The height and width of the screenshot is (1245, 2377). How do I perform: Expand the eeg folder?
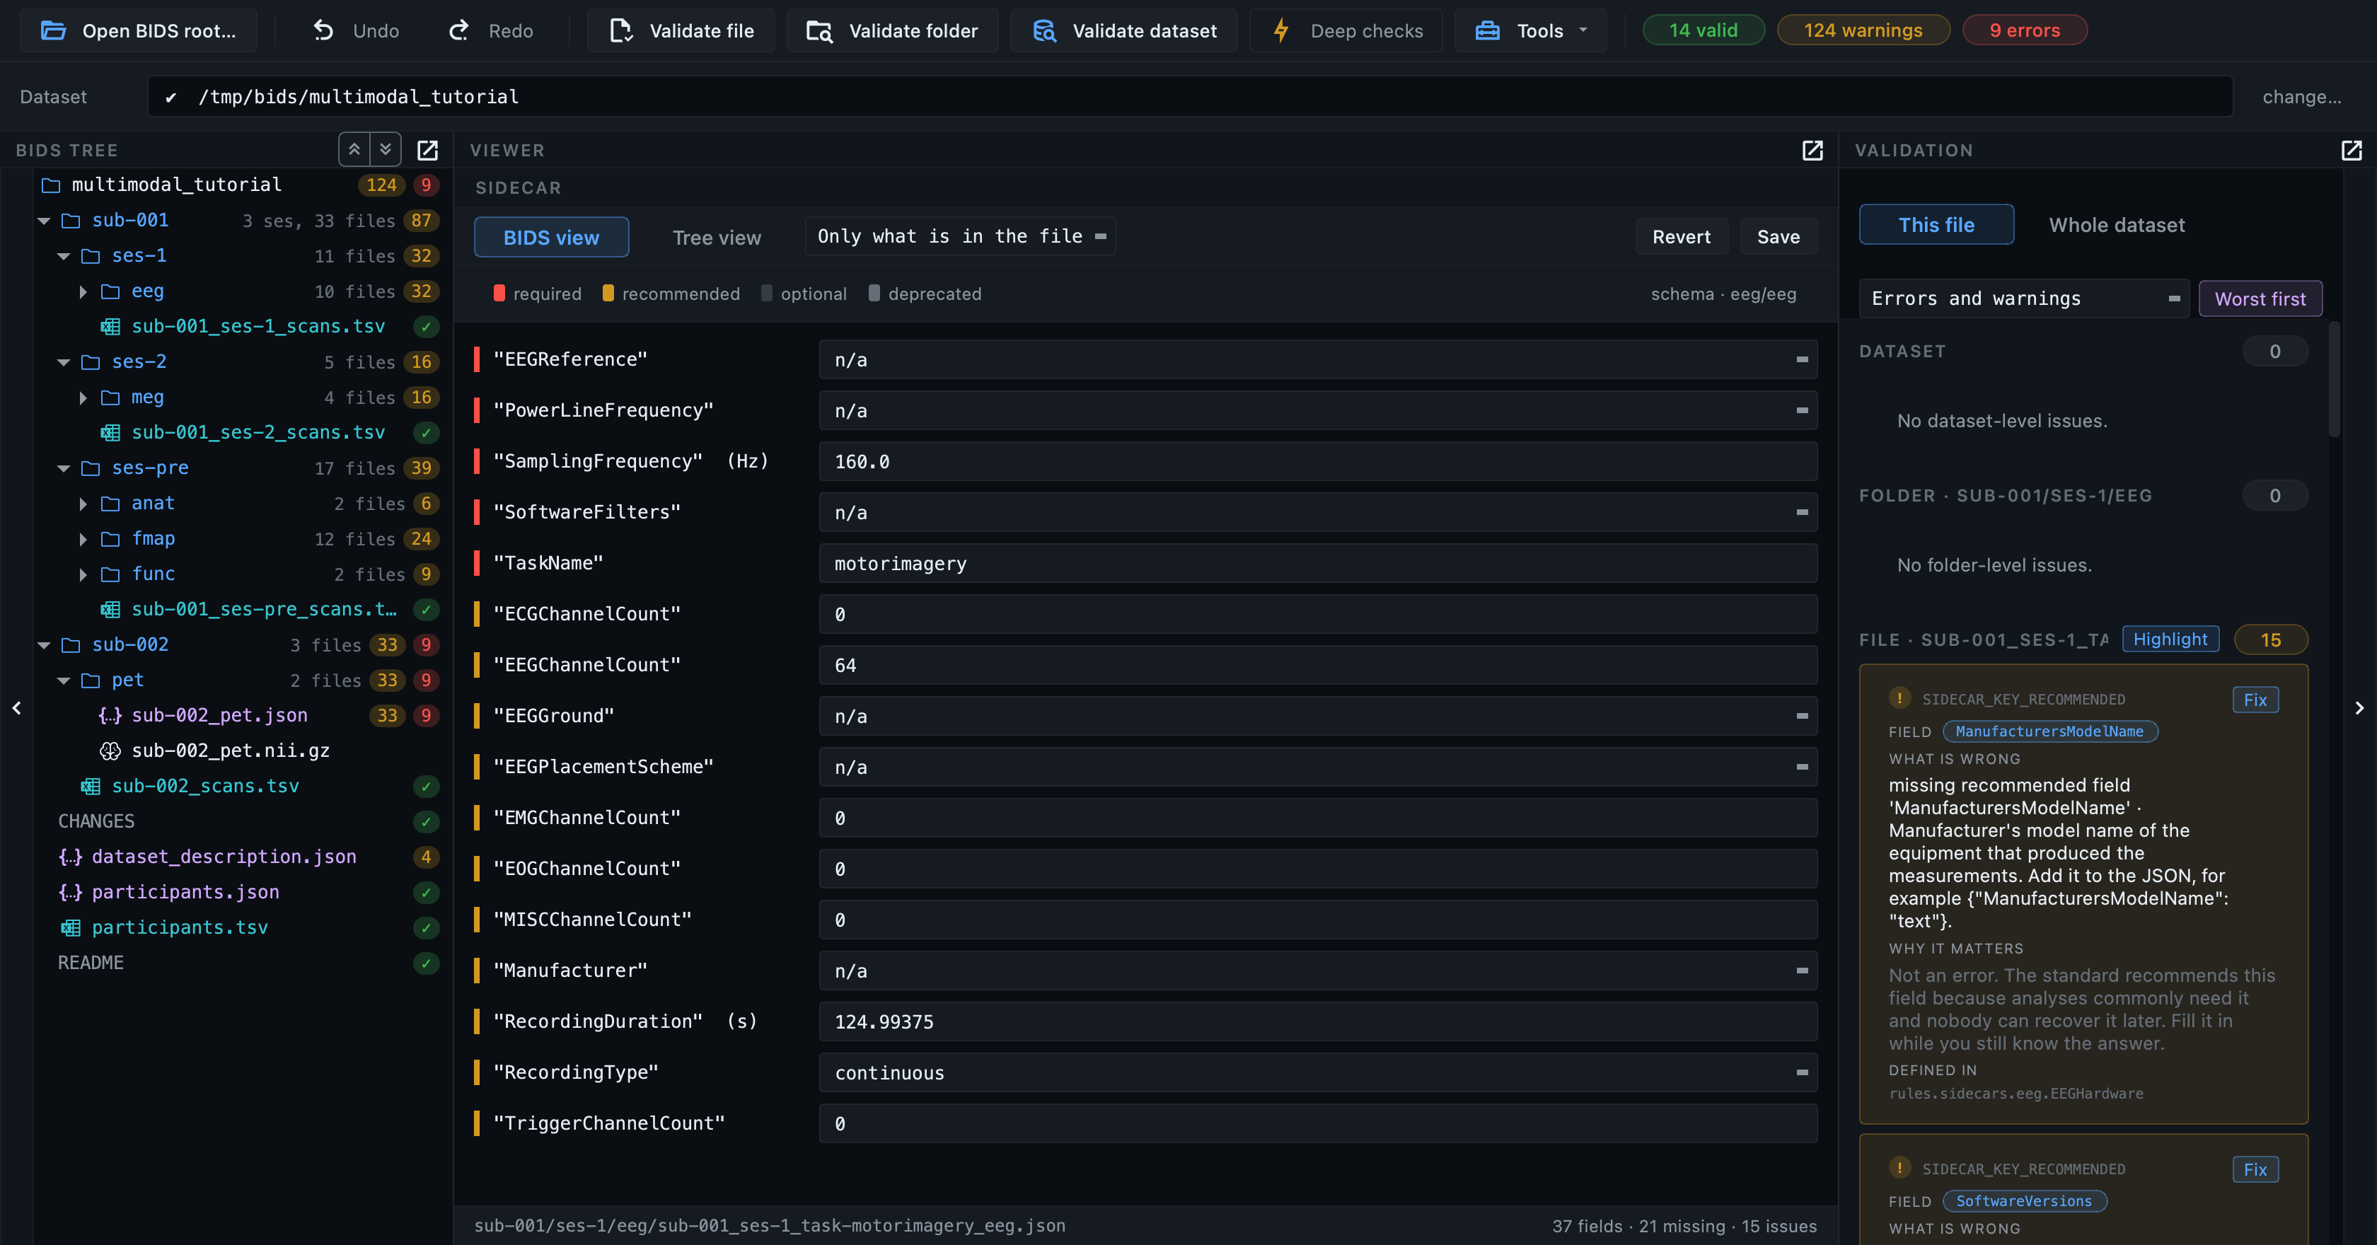pos(83,291)
